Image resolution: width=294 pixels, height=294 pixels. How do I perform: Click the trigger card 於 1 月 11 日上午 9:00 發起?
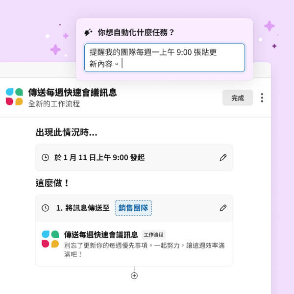[x=134, y=157]
